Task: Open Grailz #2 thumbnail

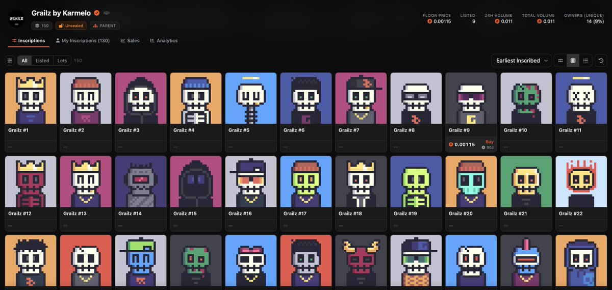Action: [x=86, y=98]
